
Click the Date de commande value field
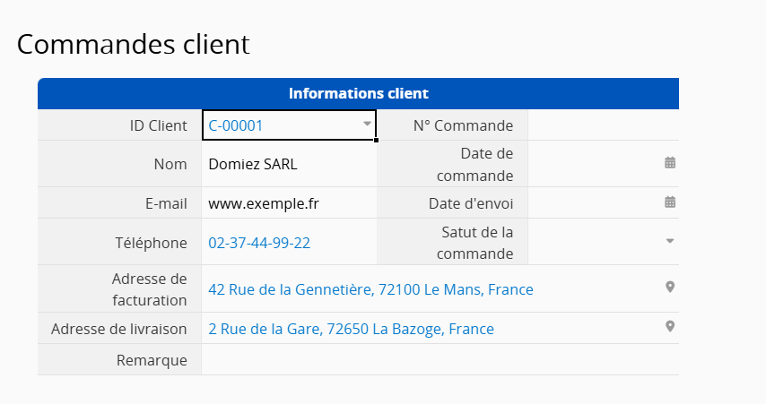[592, 164]
